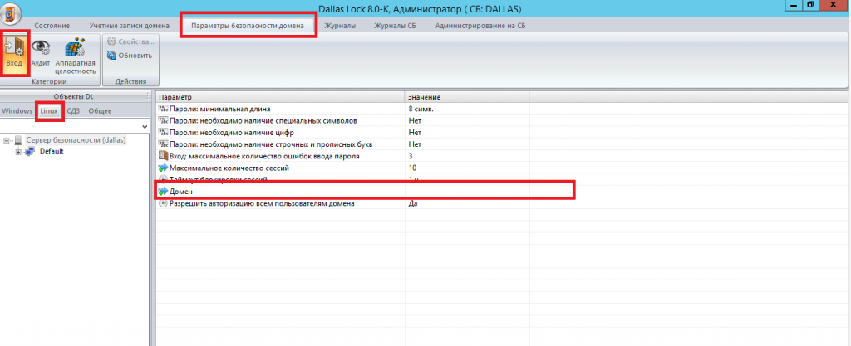Collapse the Сервер безопасности (dallas) node

(7, 140)
